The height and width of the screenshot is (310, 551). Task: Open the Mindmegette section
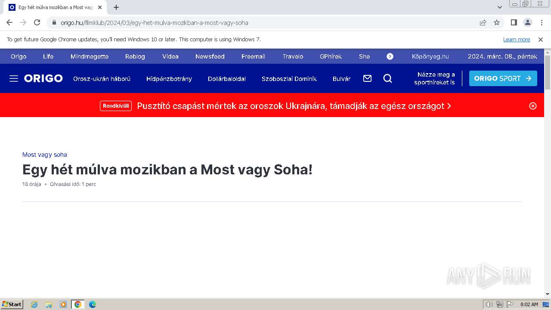(x=90, y=56)
